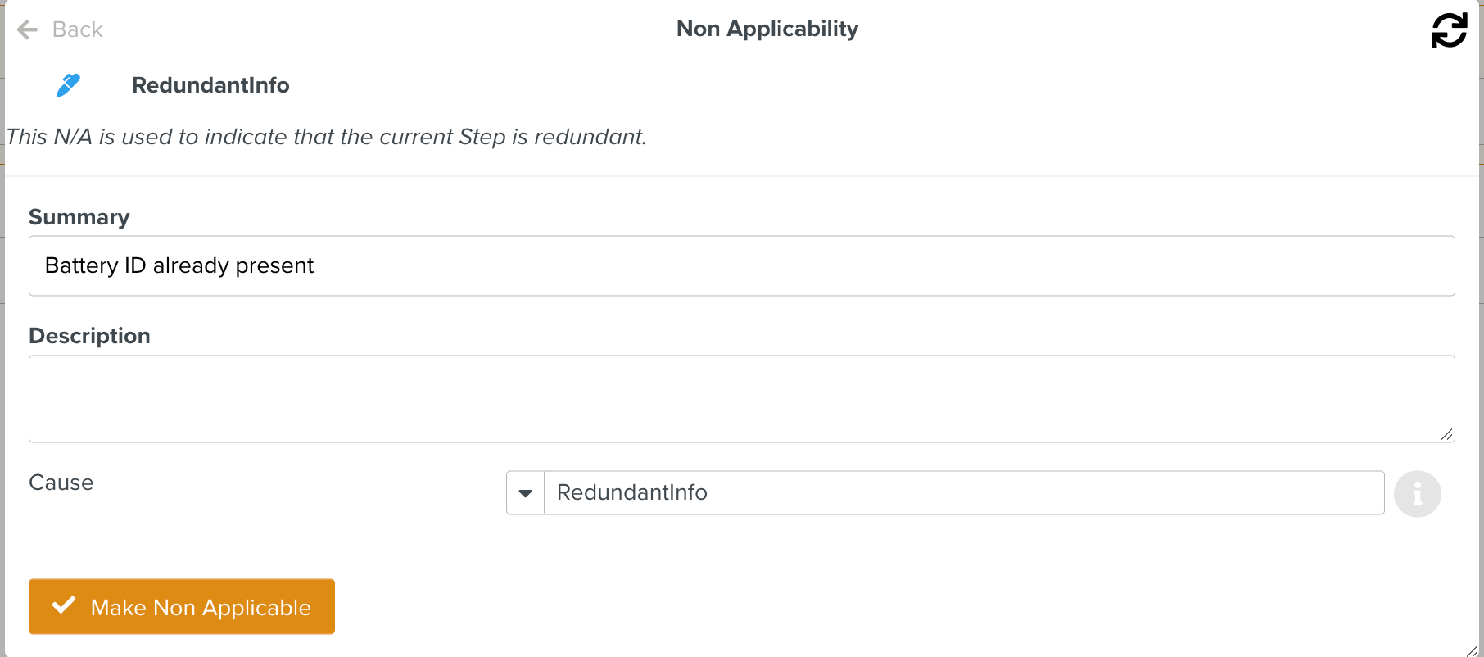Click the Cause label text
Screen dimensions: 1484x657
coord(61,483)
